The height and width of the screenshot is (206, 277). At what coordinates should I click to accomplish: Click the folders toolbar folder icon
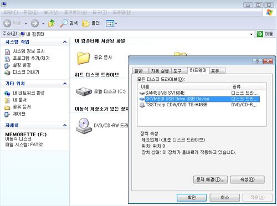click(86, 23)
